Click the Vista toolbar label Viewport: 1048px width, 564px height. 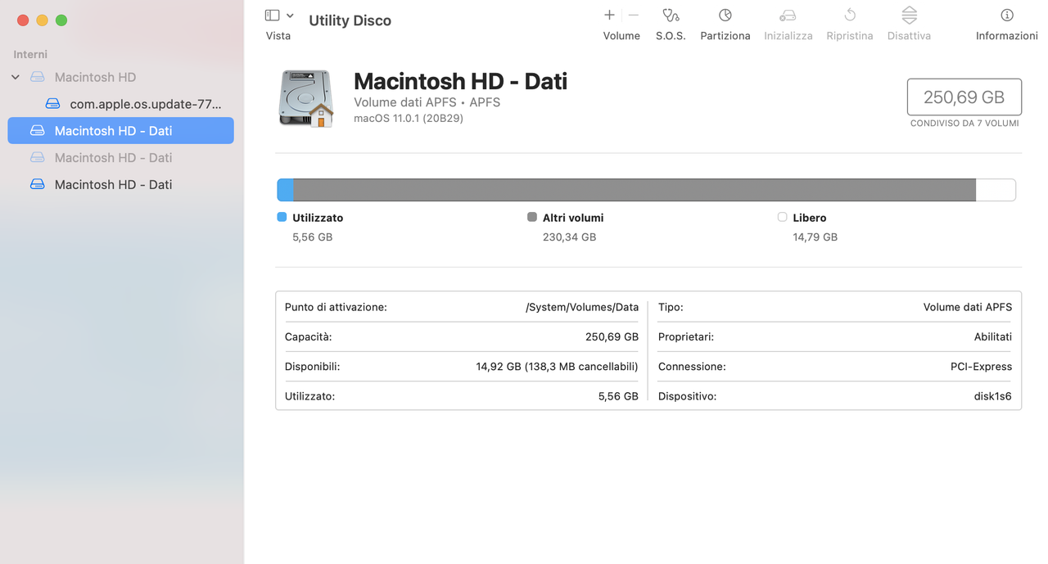pyautogui.click(x=278, y=36)
